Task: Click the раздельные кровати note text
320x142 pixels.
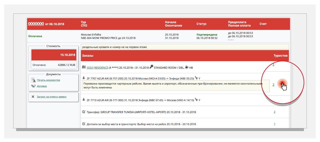Action: (115, 47)
